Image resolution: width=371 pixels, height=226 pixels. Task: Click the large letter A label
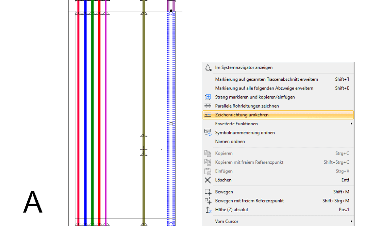(33, 202)
